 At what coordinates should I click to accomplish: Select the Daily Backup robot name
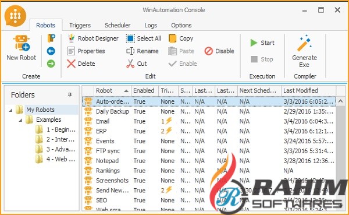coord(112,111)
